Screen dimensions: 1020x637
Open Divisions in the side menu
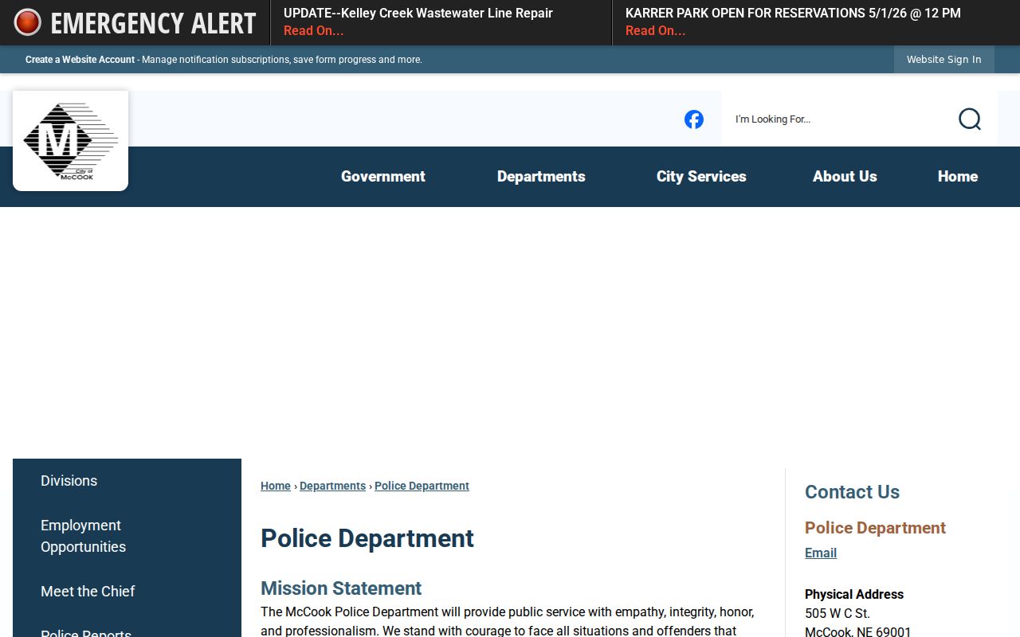[x=69, y=481]
